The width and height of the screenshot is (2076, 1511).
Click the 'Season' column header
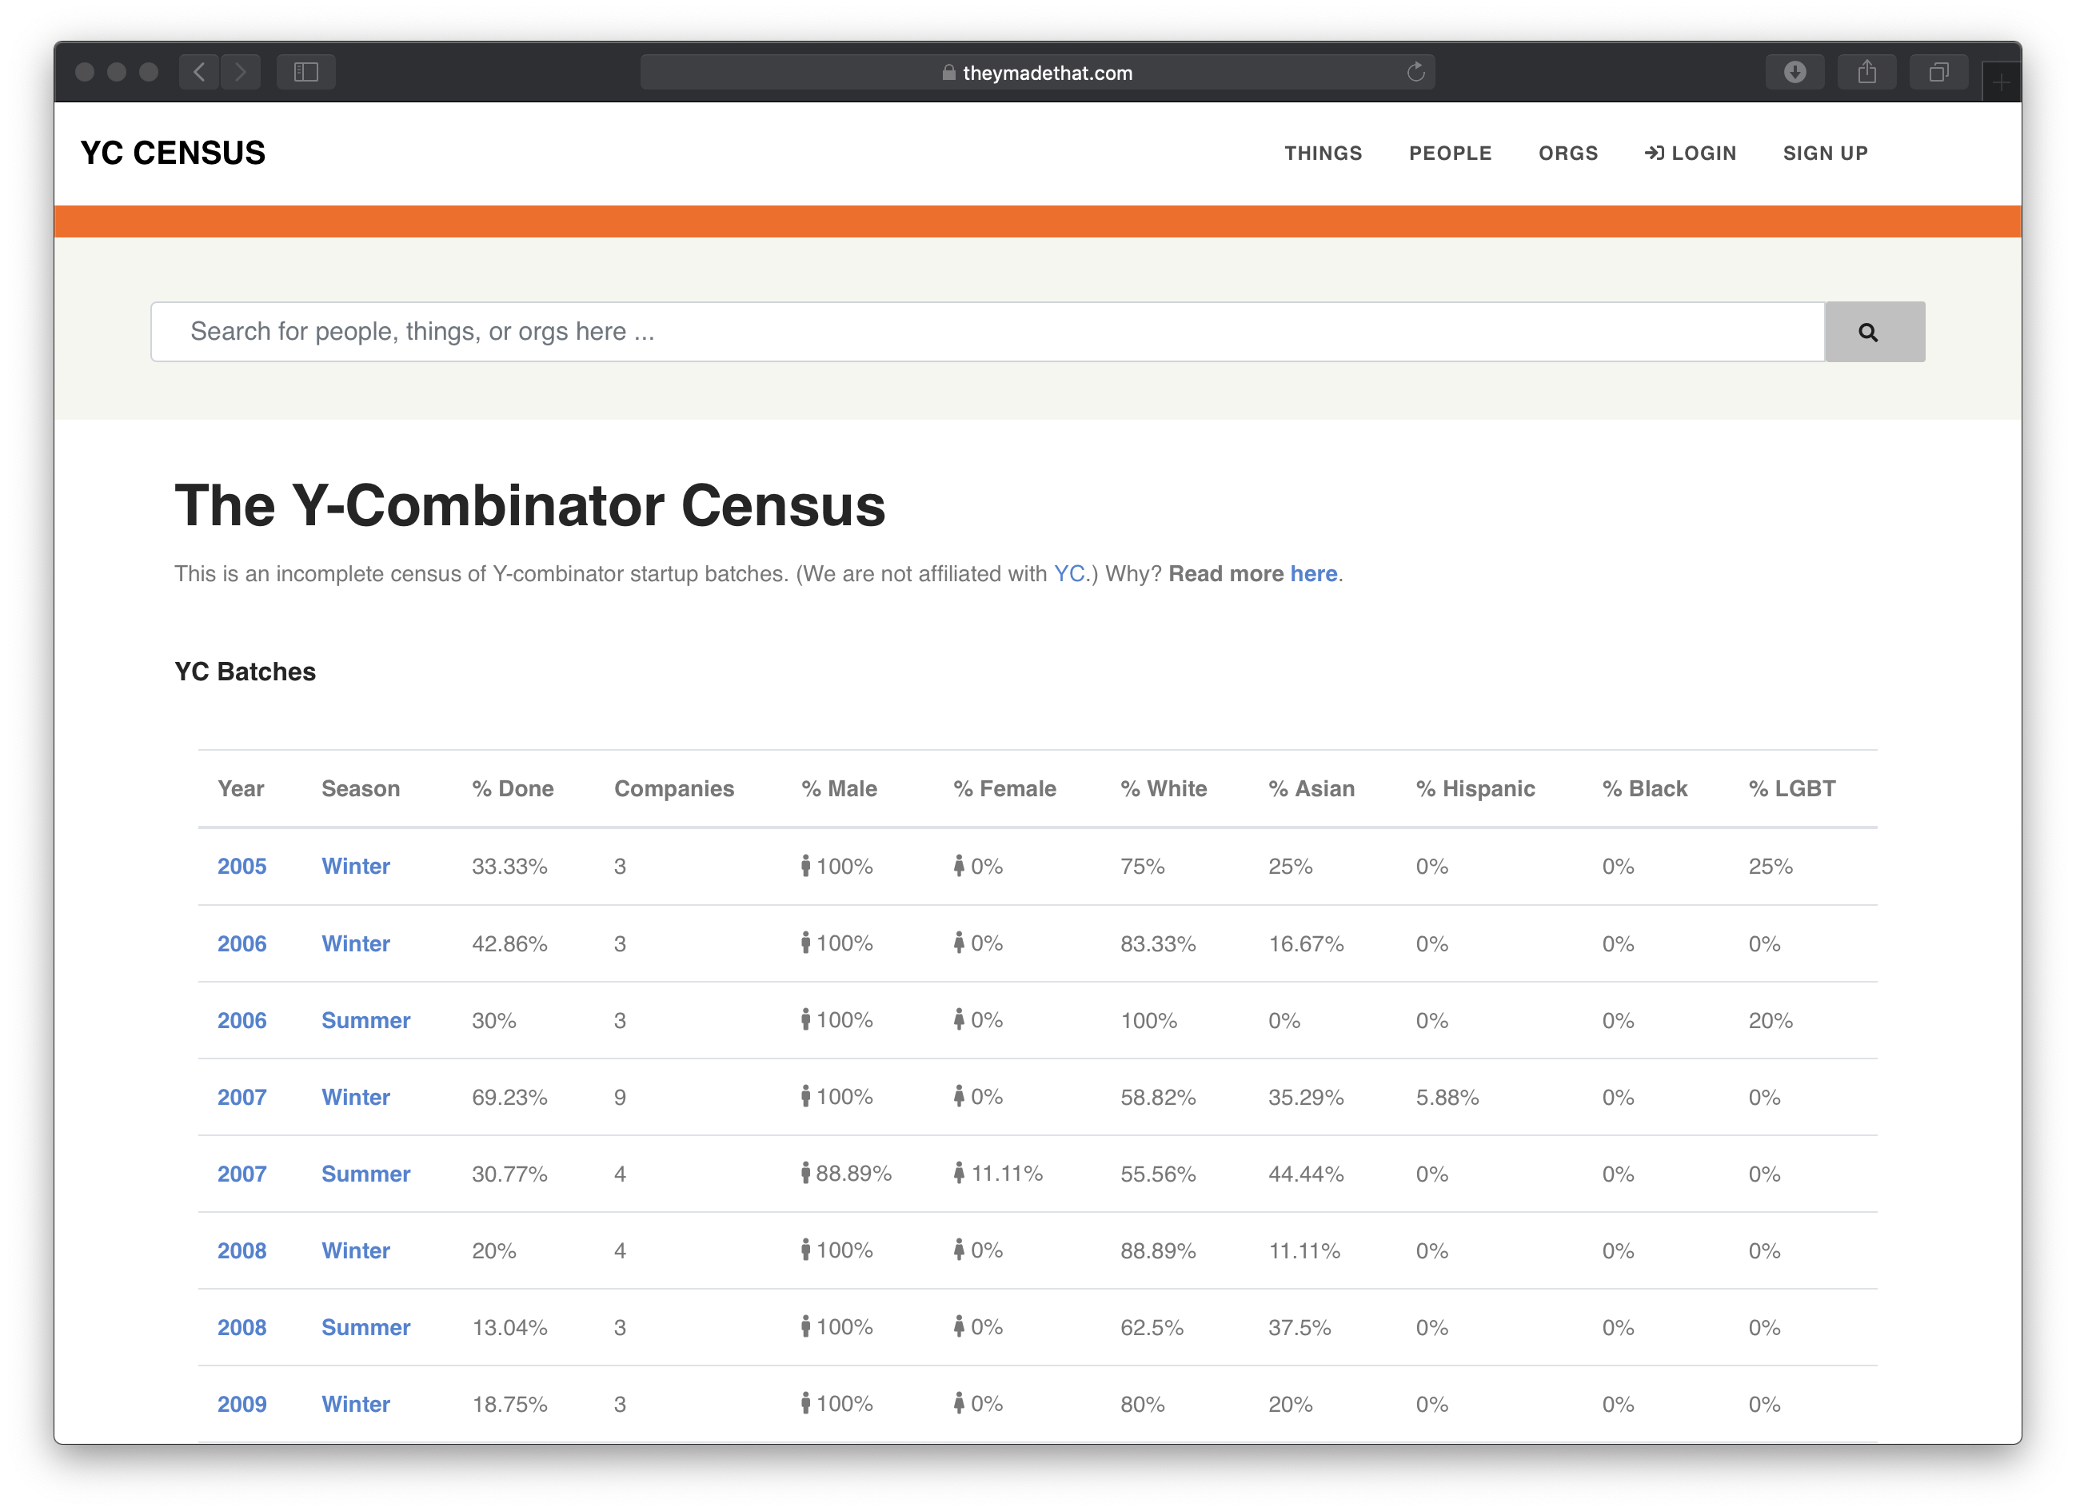click(x=361, y=789)
